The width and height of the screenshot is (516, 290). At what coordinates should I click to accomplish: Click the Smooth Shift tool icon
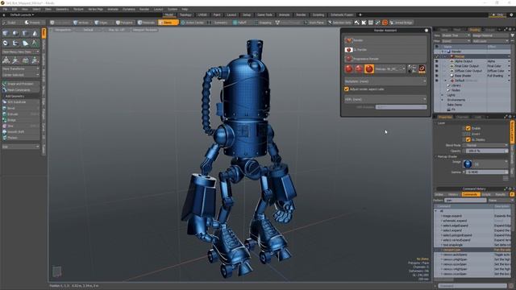tap(5, 132)
